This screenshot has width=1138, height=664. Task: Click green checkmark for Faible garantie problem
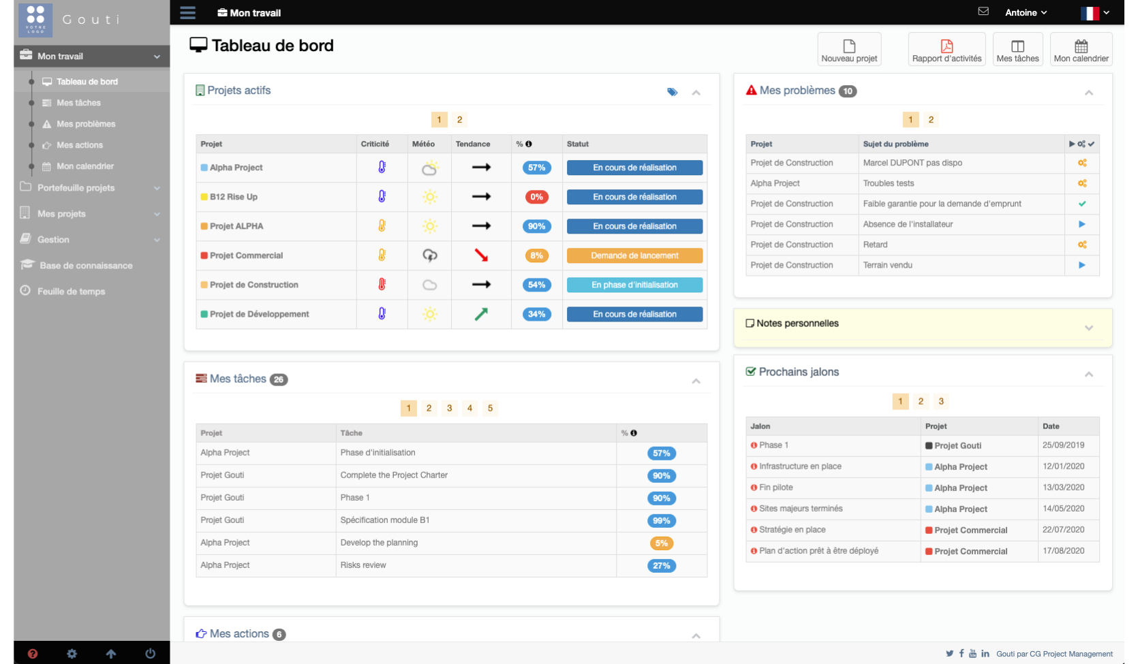(x=1081, y=204)
